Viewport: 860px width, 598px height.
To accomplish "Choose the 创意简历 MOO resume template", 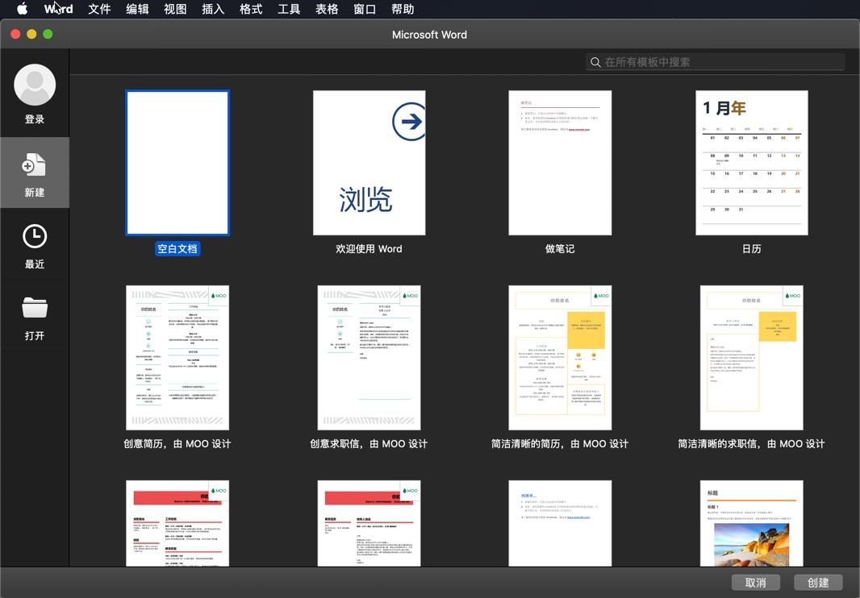I will pyautogui.click(x=177, y=357).
